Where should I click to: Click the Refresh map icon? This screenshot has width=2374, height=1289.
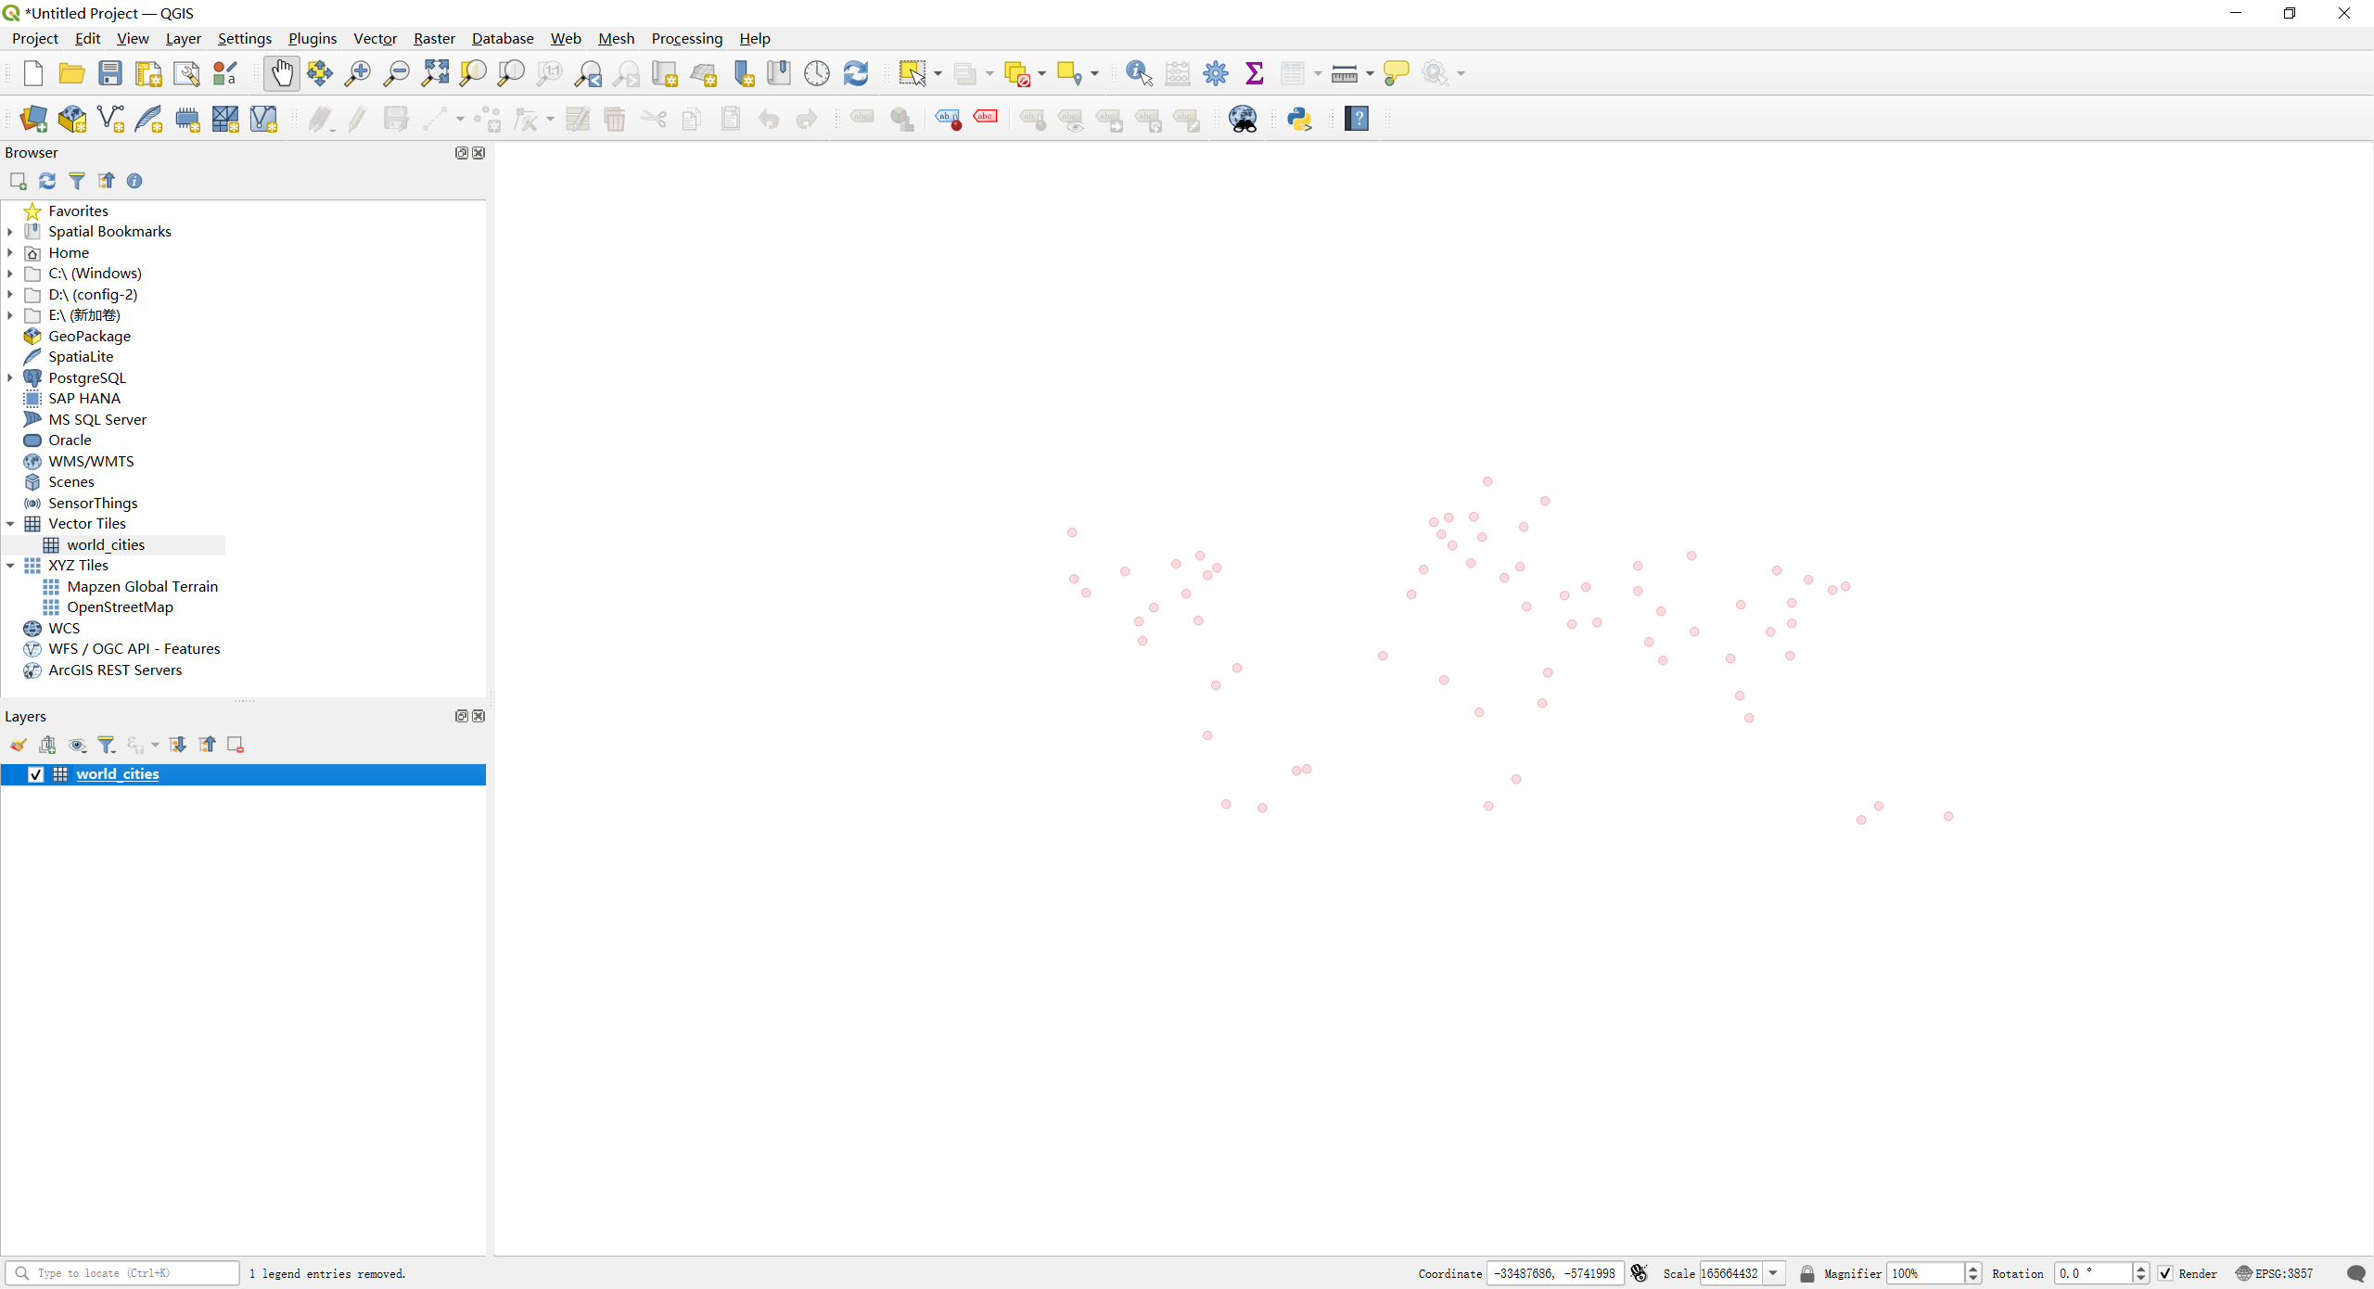855,73
